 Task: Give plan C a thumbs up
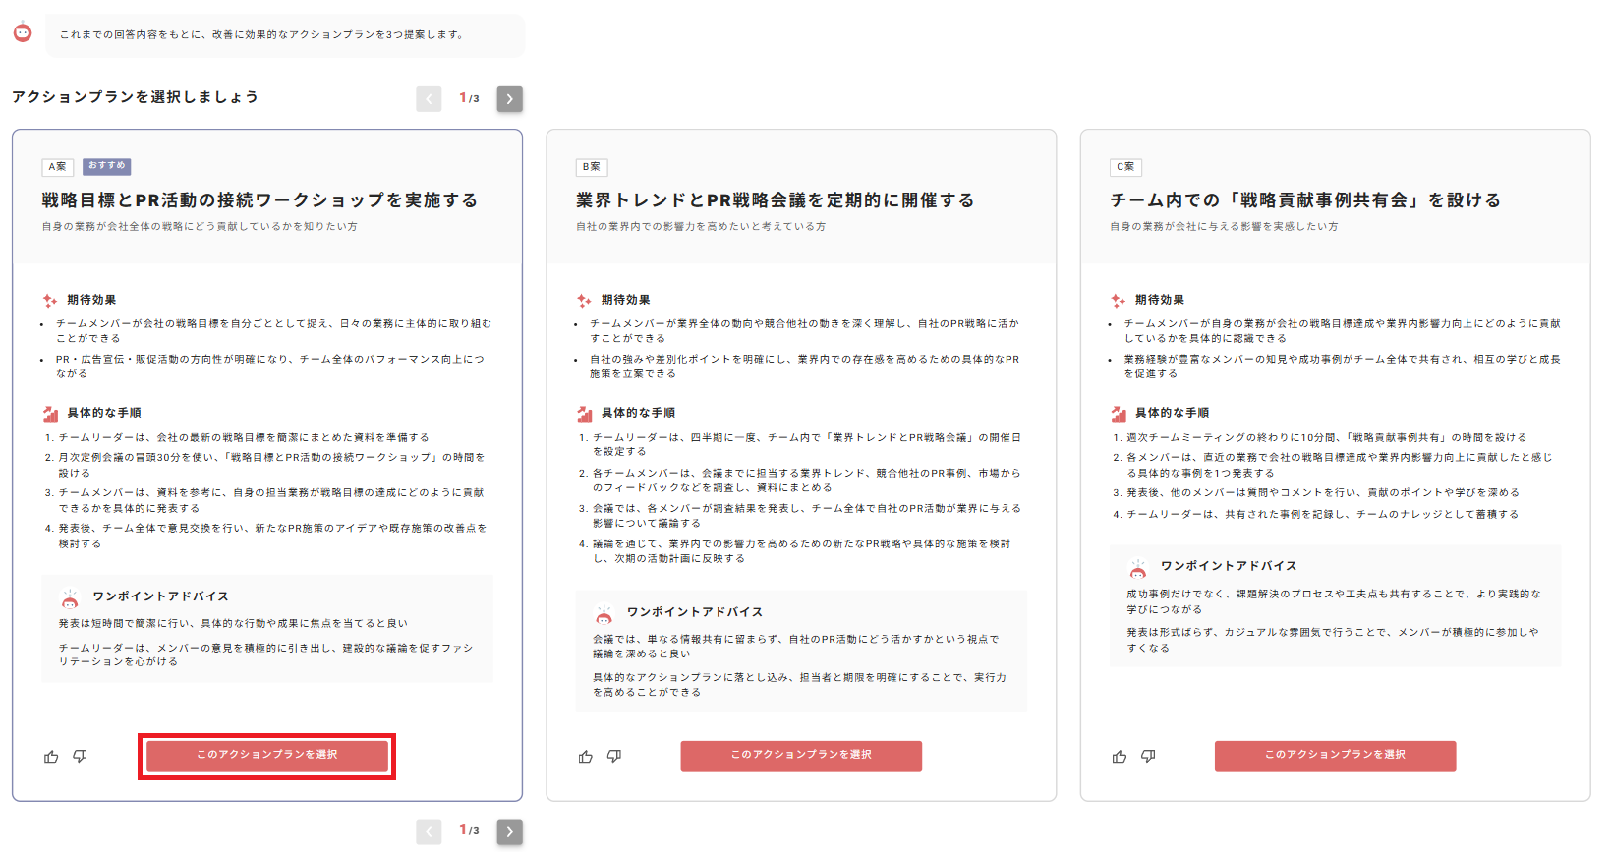(1120, 757)
